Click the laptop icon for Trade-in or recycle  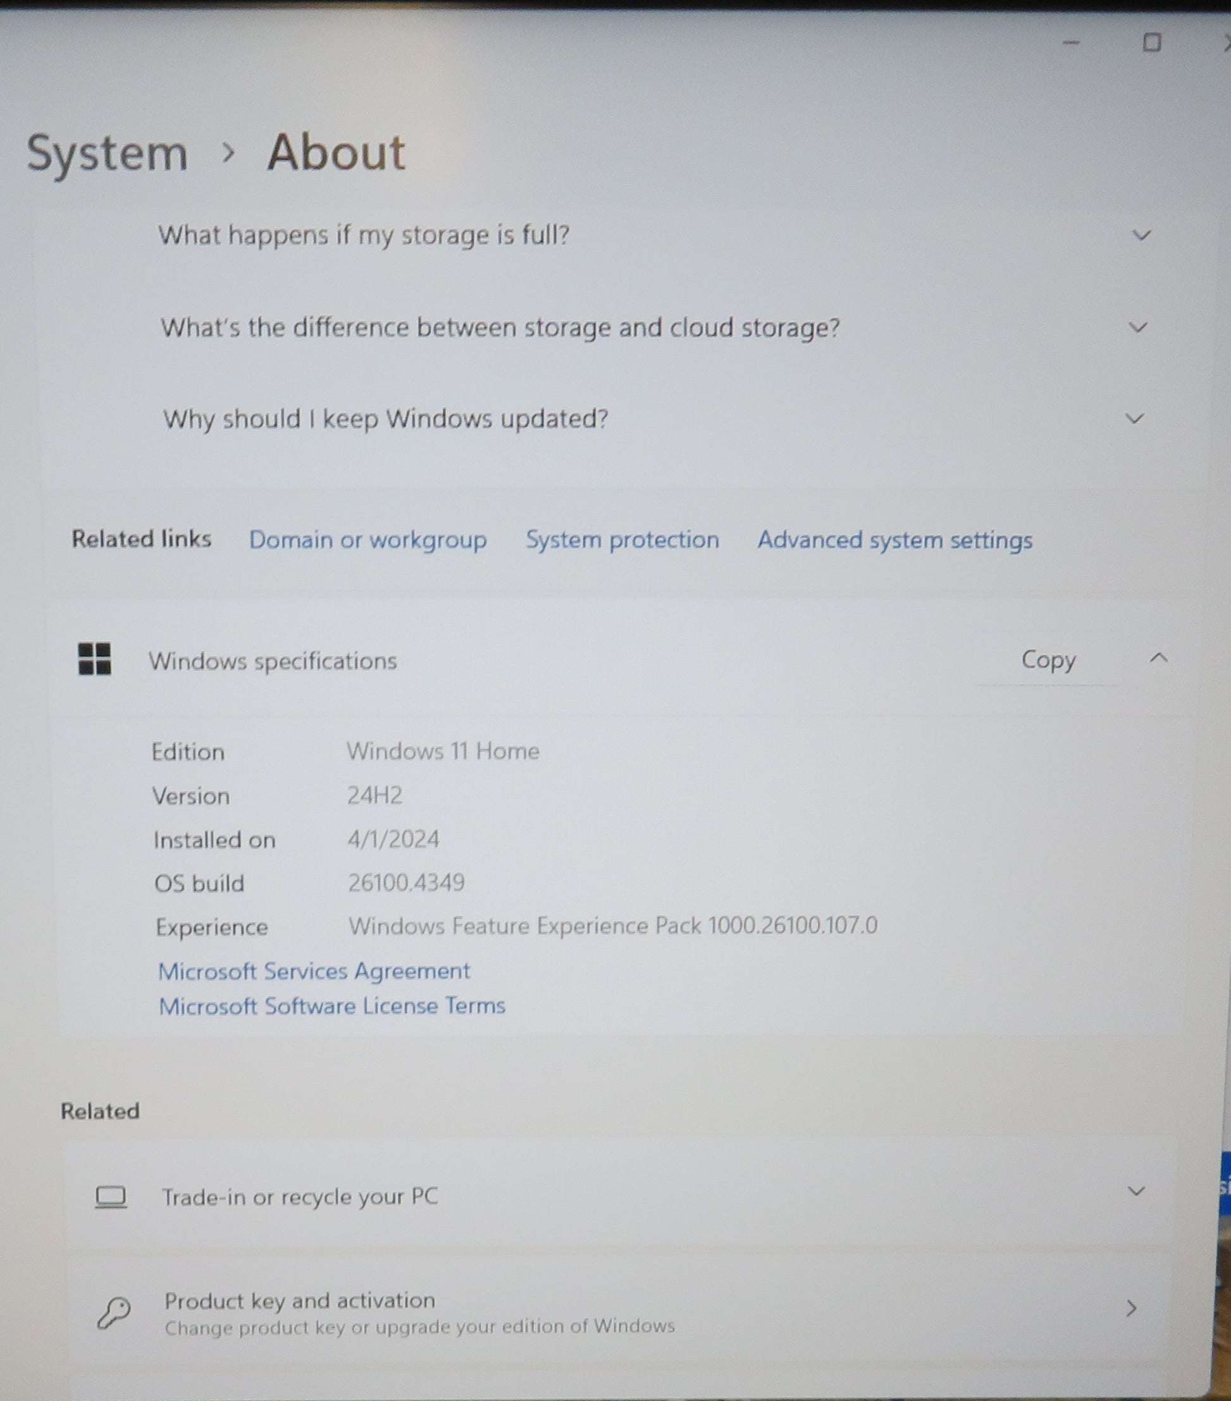tap(111, 1197)
